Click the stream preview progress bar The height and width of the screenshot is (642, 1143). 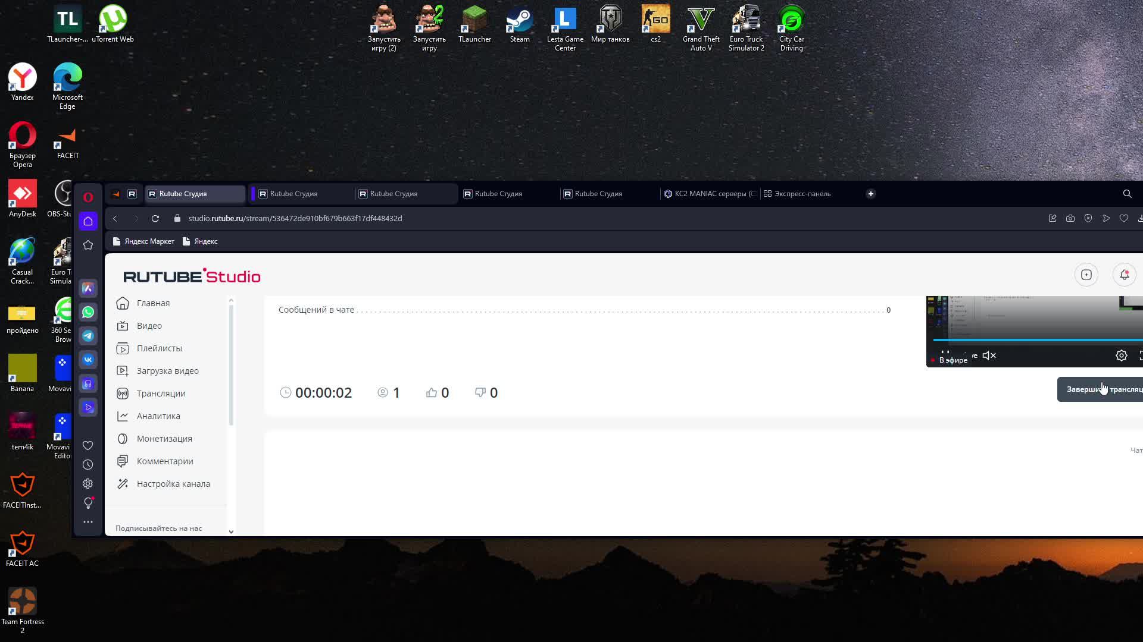coord(1038,340)
